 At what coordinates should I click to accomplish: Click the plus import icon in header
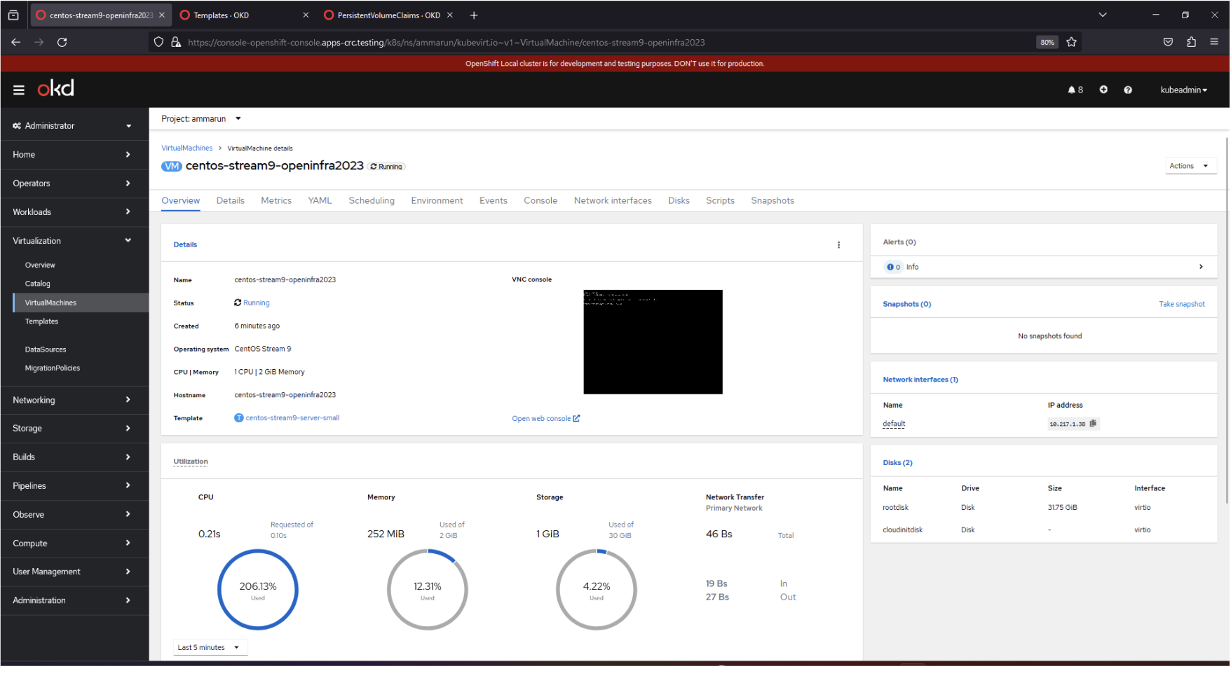[x=1103, y=90]
